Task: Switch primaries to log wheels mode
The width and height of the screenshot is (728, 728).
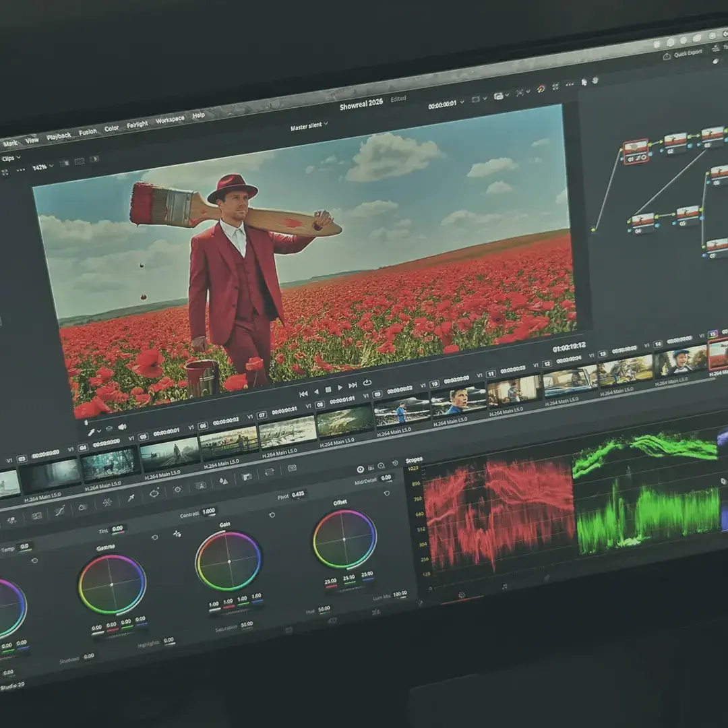Action: tap(381, 465)
